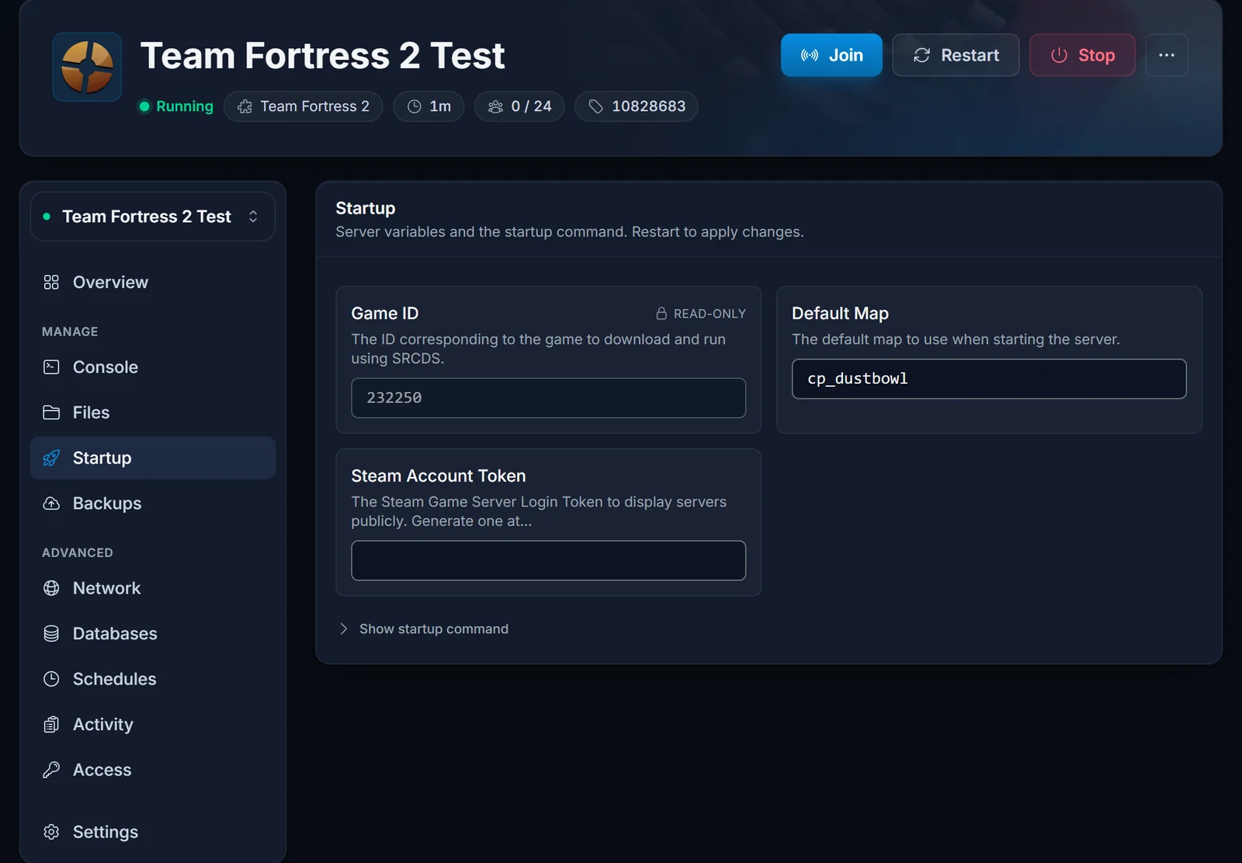The image size is (1242, 863).
Task: Click the Settings gear icon
Action: [51, 832]
